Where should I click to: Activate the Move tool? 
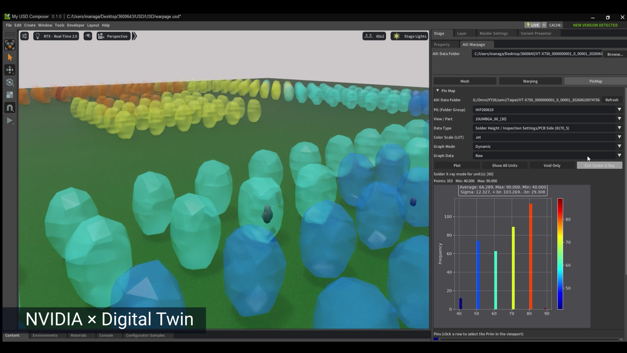tap(10, 70)
